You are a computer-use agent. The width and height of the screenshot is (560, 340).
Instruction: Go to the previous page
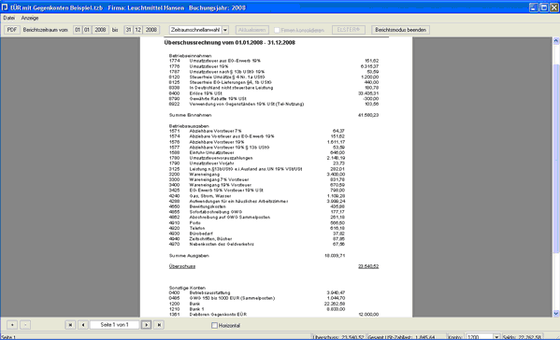(83, 325)
